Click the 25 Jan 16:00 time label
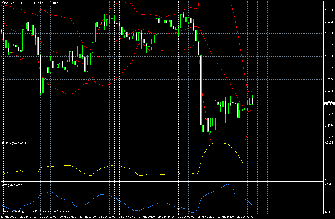This screenshot has width=335, height=219. click(x=226, y=217)
